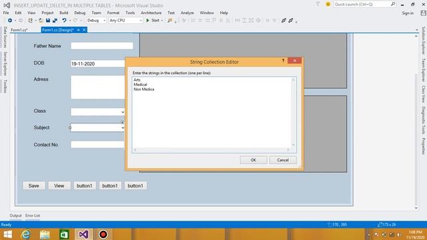Pin the Form1.cs [Design] tab
427x240 pixels.
click(x=79, y=30)
